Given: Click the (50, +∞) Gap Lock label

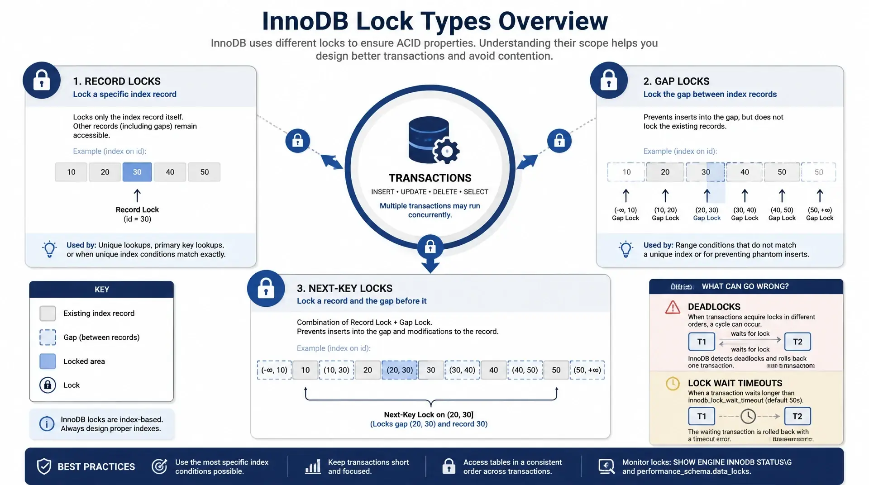Looking at the screenshot, I should (820, 214).
